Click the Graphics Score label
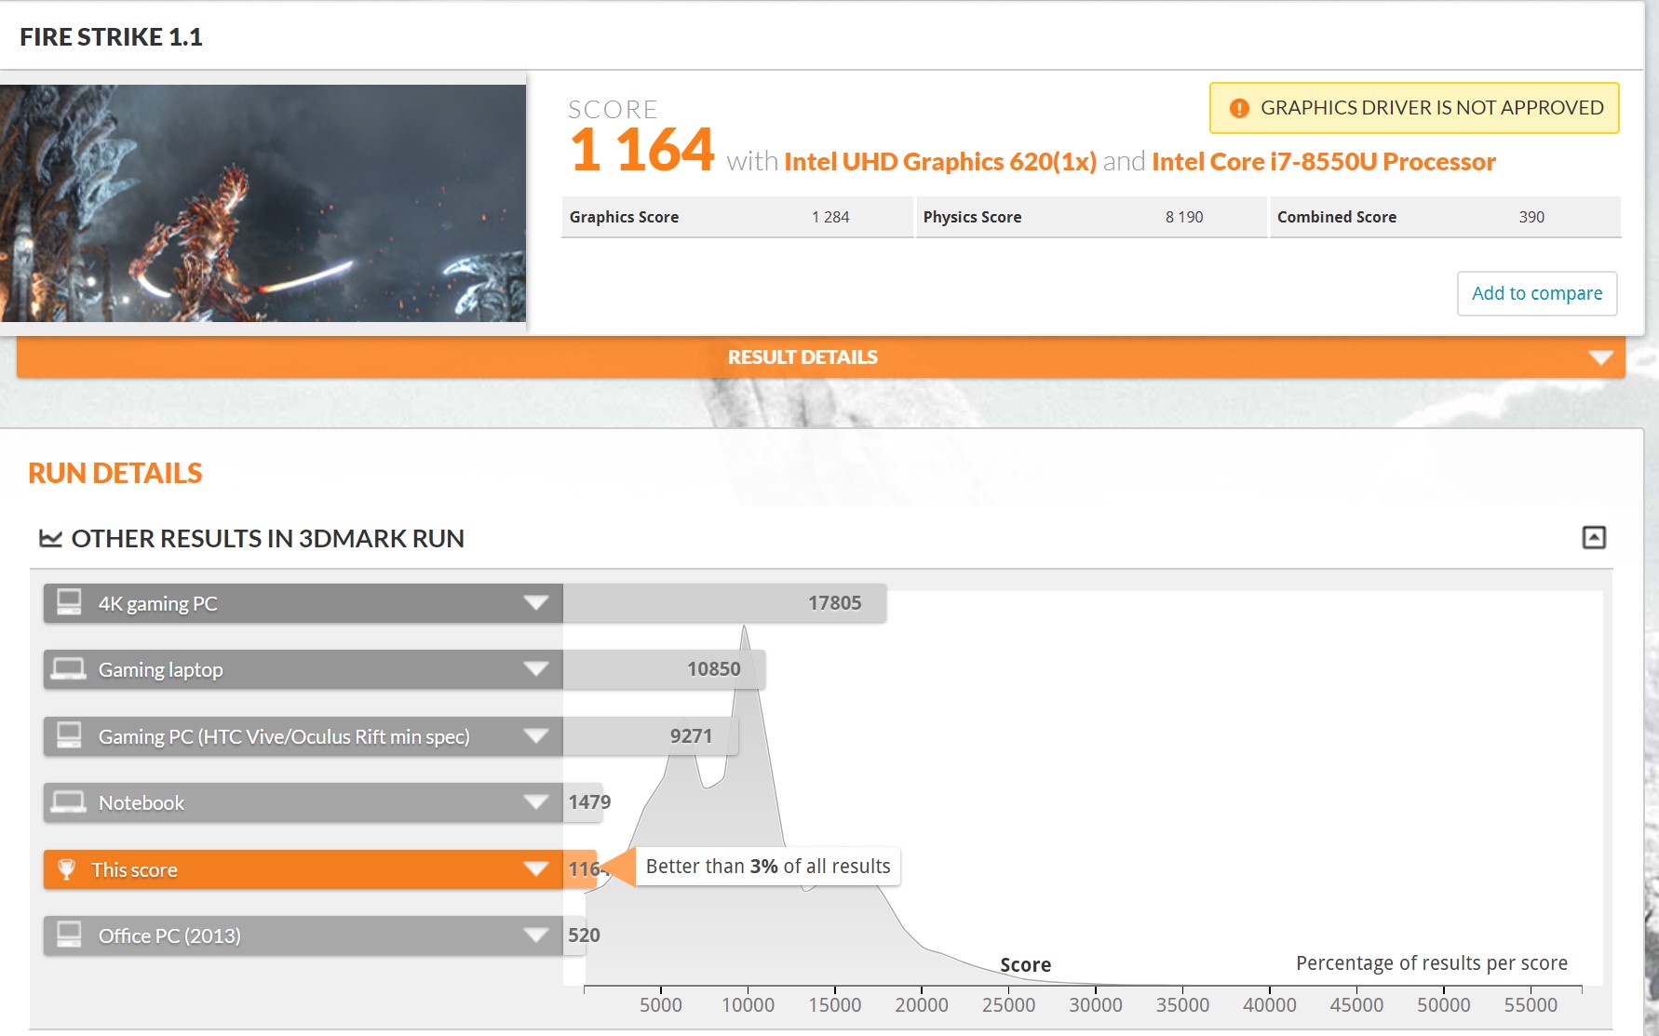The width and height of the screenshot is (1659, 1036). [624, 217]
